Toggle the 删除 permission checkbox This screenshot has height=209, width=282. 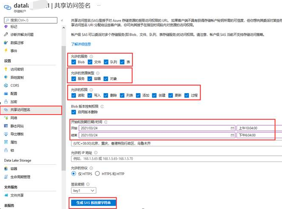[x=106, y=95]
